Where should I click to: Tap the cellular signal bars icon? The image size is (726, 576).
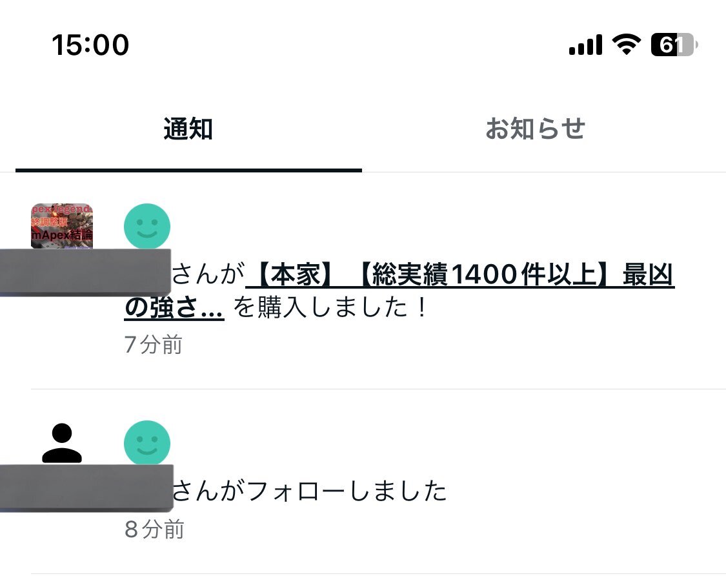(x=586, y=45)
